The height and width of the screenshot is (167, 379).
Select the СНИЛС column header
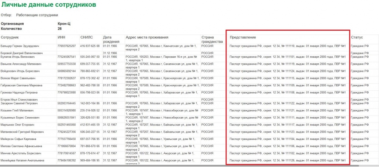(x=87, y=37)
